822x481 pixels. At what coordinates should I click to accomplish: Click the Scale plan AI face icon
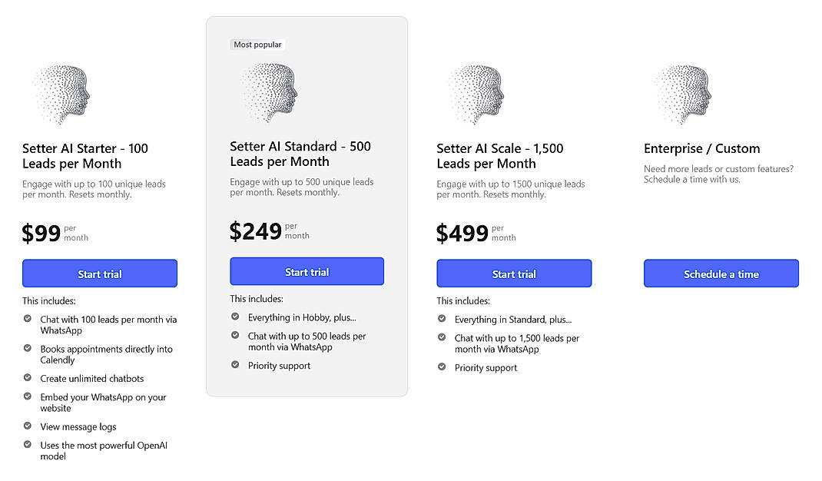(x=476, y=92)
